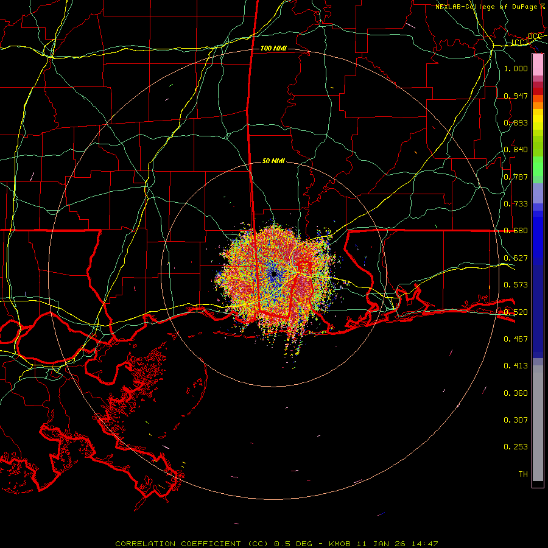Pick the bright green color bar segment
The width and height of the screenshot is (548, 548).
point(538,166)
